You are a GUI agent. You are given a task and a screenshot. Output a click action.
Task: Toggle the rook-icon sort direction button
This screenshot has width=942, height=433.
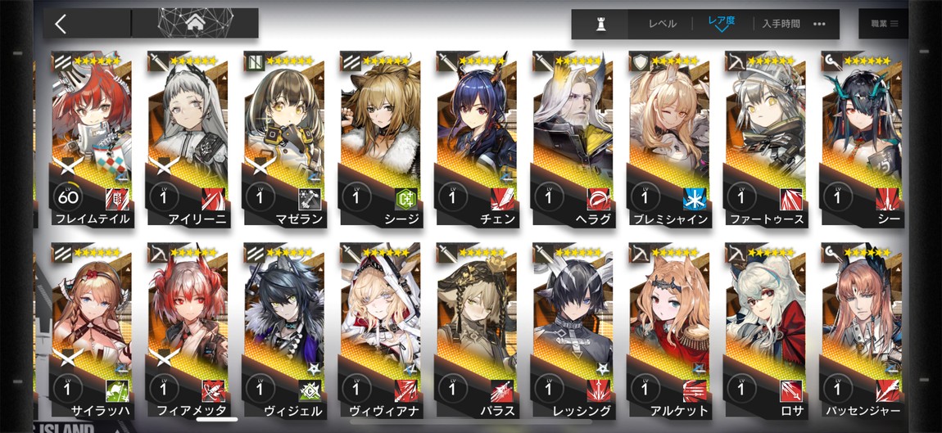click(600, 24)
